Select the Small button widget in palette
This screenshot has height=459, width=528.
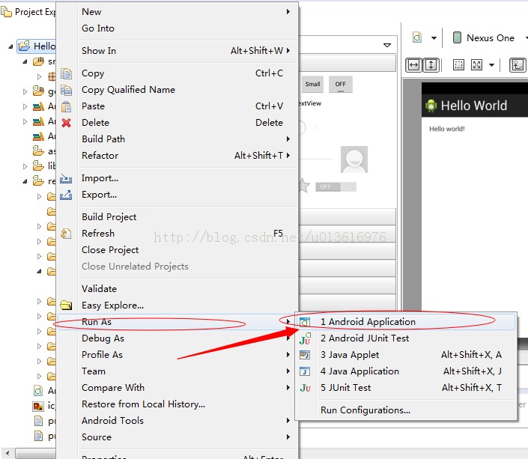click(x=312, y=84)
